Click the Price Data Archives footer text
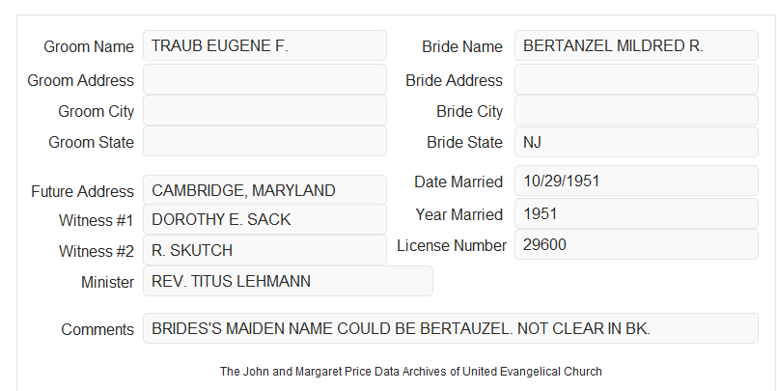The width and height of the screenshot is (777, 391). tap(411, 372)
